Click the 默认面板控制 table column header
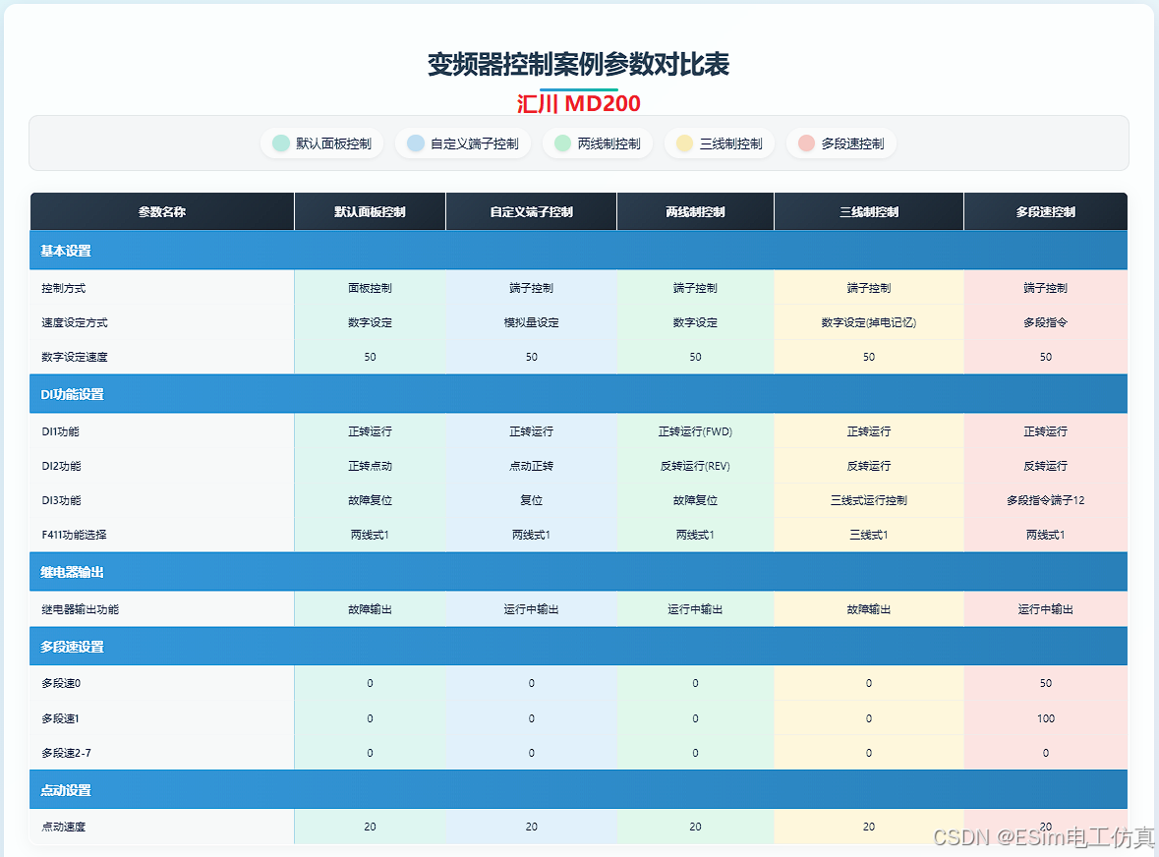 [x=370, y=212]
